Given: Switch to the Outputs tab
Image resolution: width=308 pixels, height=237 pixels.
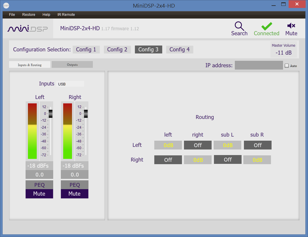Looking at the screenshot, I should (72, 65).
